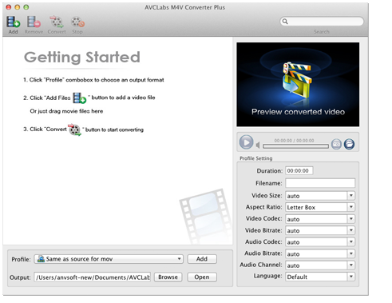Image resolution: width=392 pixels, height=303 pixels.
Task: Close the window with the red button
Action: (9, 7)
